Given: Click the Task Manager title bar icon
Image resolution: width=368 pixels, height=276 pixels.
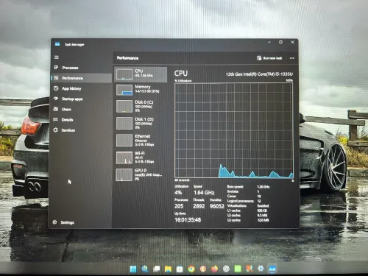Looking at the screenshot, I should [57, 44].
